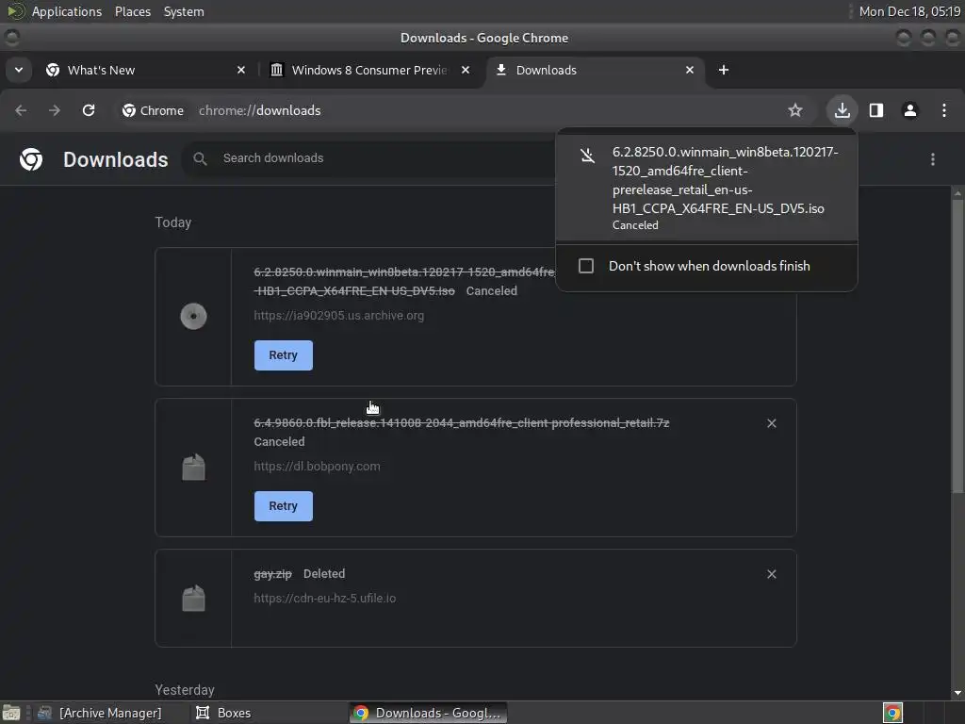Bookmark this page with the star icon
The image size is (965, 724).
click(x=795, y=110)
